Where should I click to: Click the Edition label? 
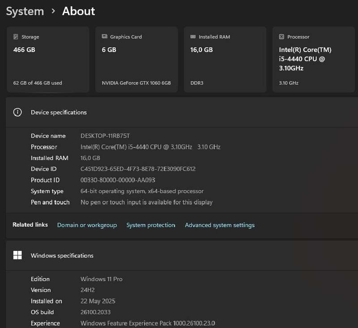(x=40, y=279)
